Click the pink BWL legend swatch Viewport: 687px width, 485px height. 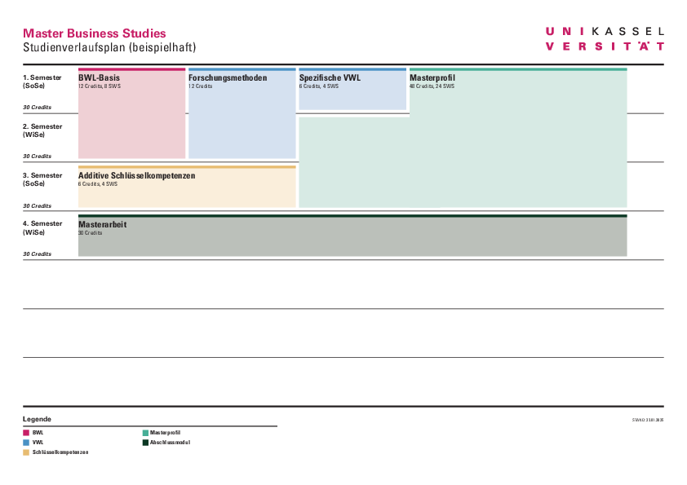click(26, 433)
